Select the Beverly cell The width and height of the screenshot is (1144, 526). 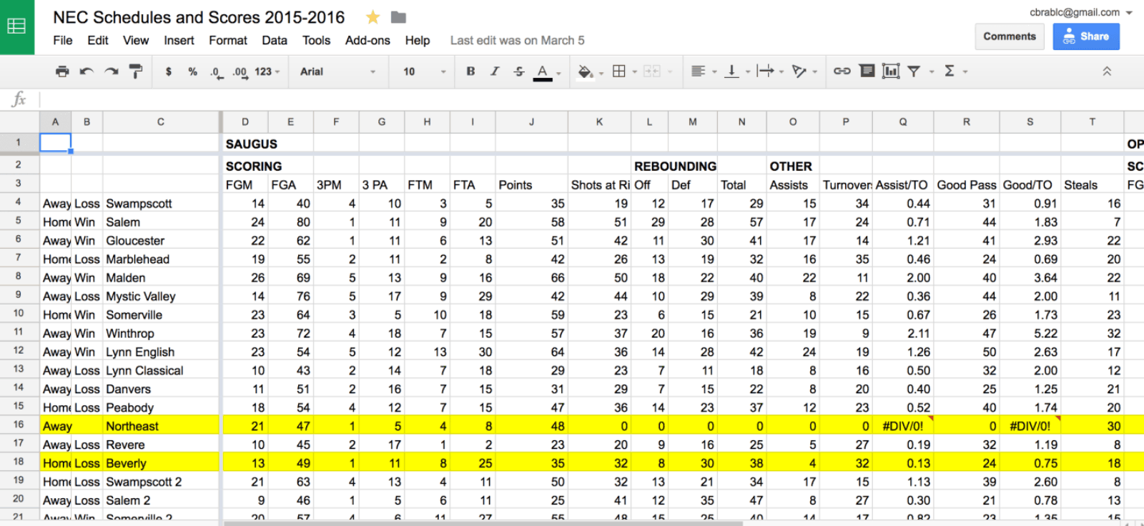click(161, 463)
